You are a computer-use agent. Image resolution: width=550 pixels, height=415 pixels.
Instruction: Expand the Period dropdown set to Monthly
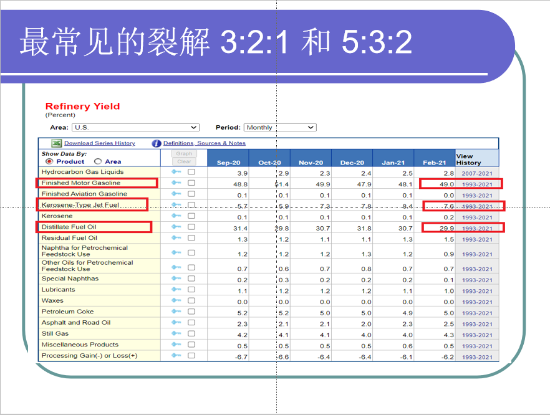click(x=280, y=128)
